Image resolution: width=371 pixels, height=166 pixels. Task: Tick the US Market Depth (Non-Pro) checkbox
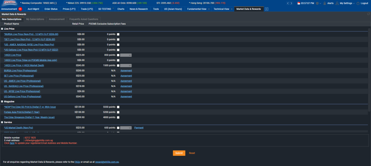118,127
